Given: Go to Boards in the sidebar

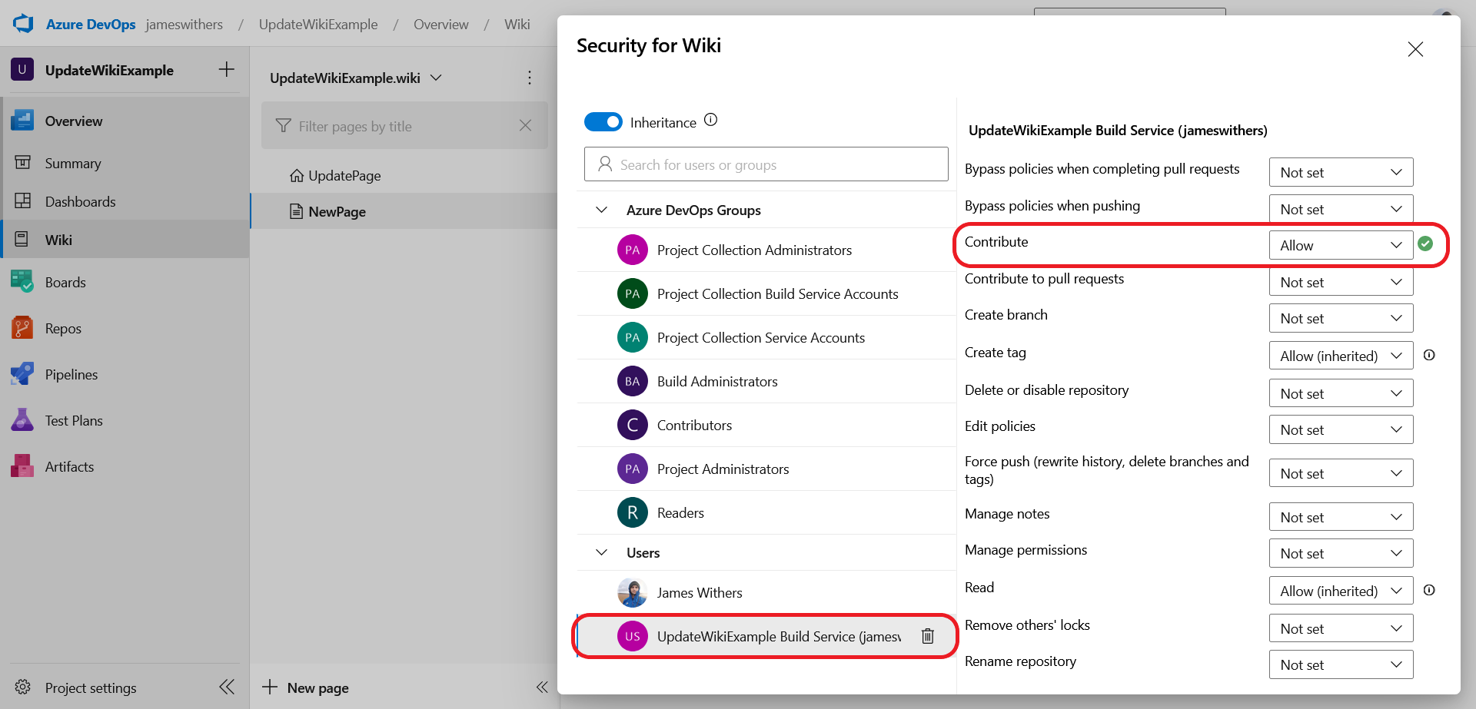Looking at the screenshot, I should click(65, 282).
